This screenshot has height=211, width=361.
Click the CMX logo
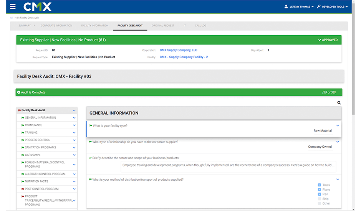(x=37, y=7)
